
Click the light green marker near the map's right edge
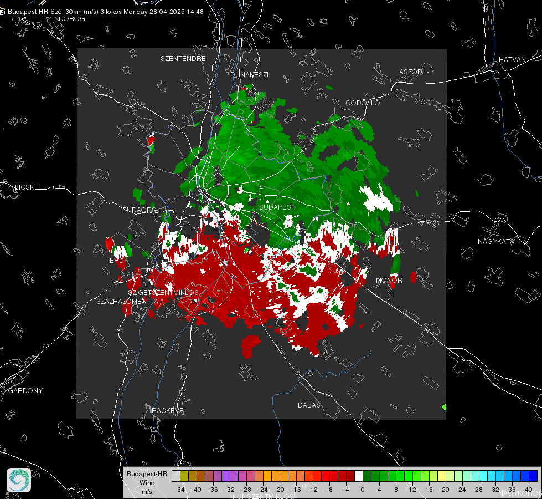[x=444, y=407]
